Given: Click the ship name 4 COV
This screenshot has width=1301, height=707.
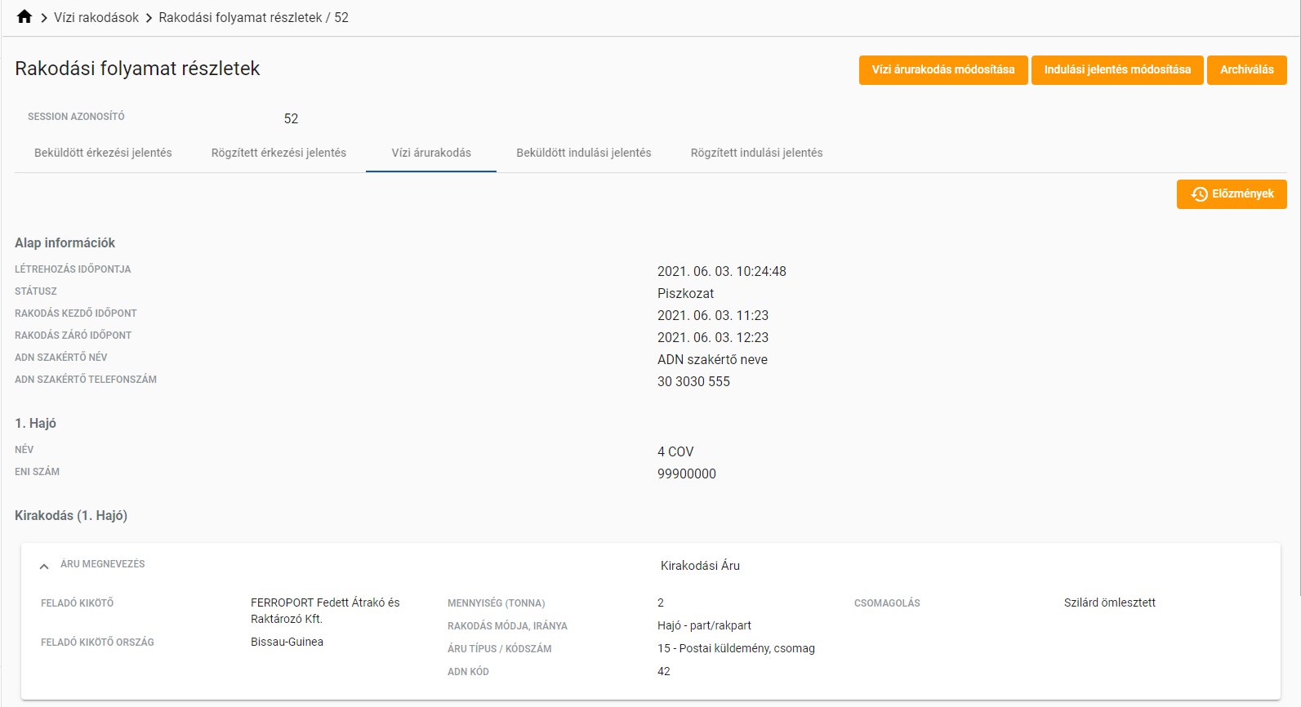Looking at the screenshot, I should pos(675,452).
